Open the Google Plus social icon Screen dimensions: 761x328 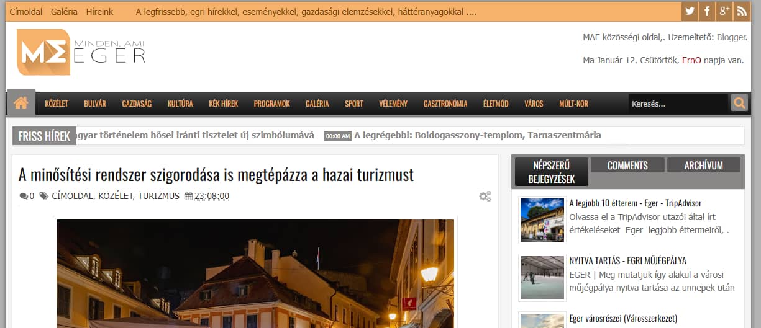click(724, 11)
